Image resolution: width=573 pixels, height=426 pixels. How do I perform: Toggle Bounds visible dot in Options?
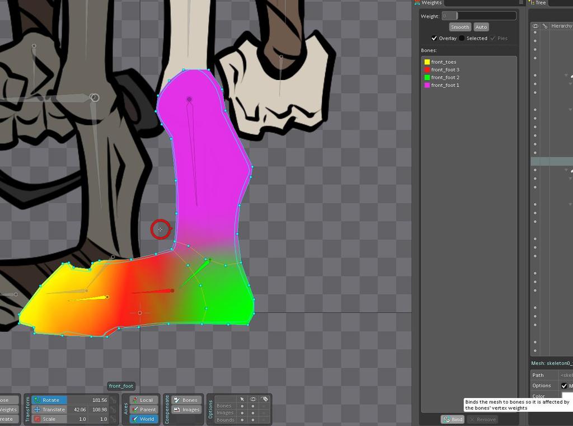(253, 420)
